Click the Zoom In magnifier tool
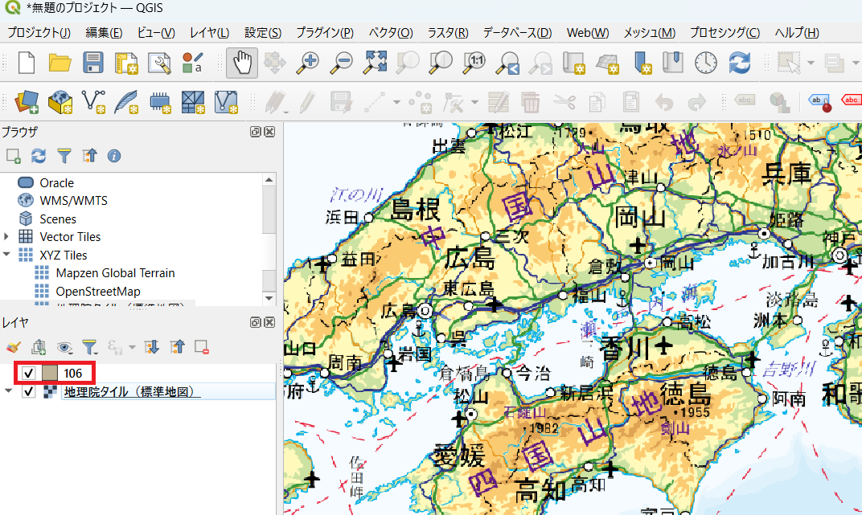The height and width of the screenshot is (515, 862). (308, 63)
